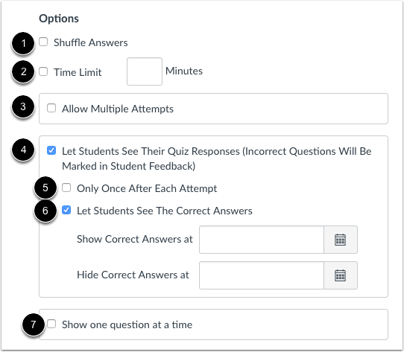Screen dimensions: 404x352
Task: Click the numbered callout 2 badge
Action: (x=23, y=71)
